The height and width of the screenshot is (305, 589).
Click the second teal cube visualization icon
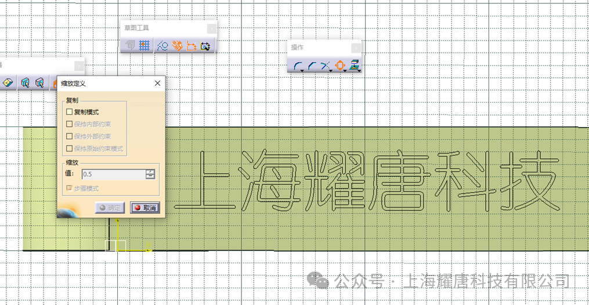(39, 82)
